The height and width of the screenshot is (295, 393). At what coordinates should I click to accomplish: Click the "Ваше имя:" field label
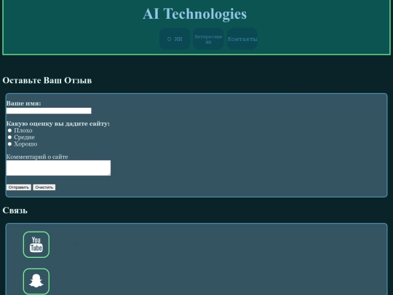(x=23, y=103)
